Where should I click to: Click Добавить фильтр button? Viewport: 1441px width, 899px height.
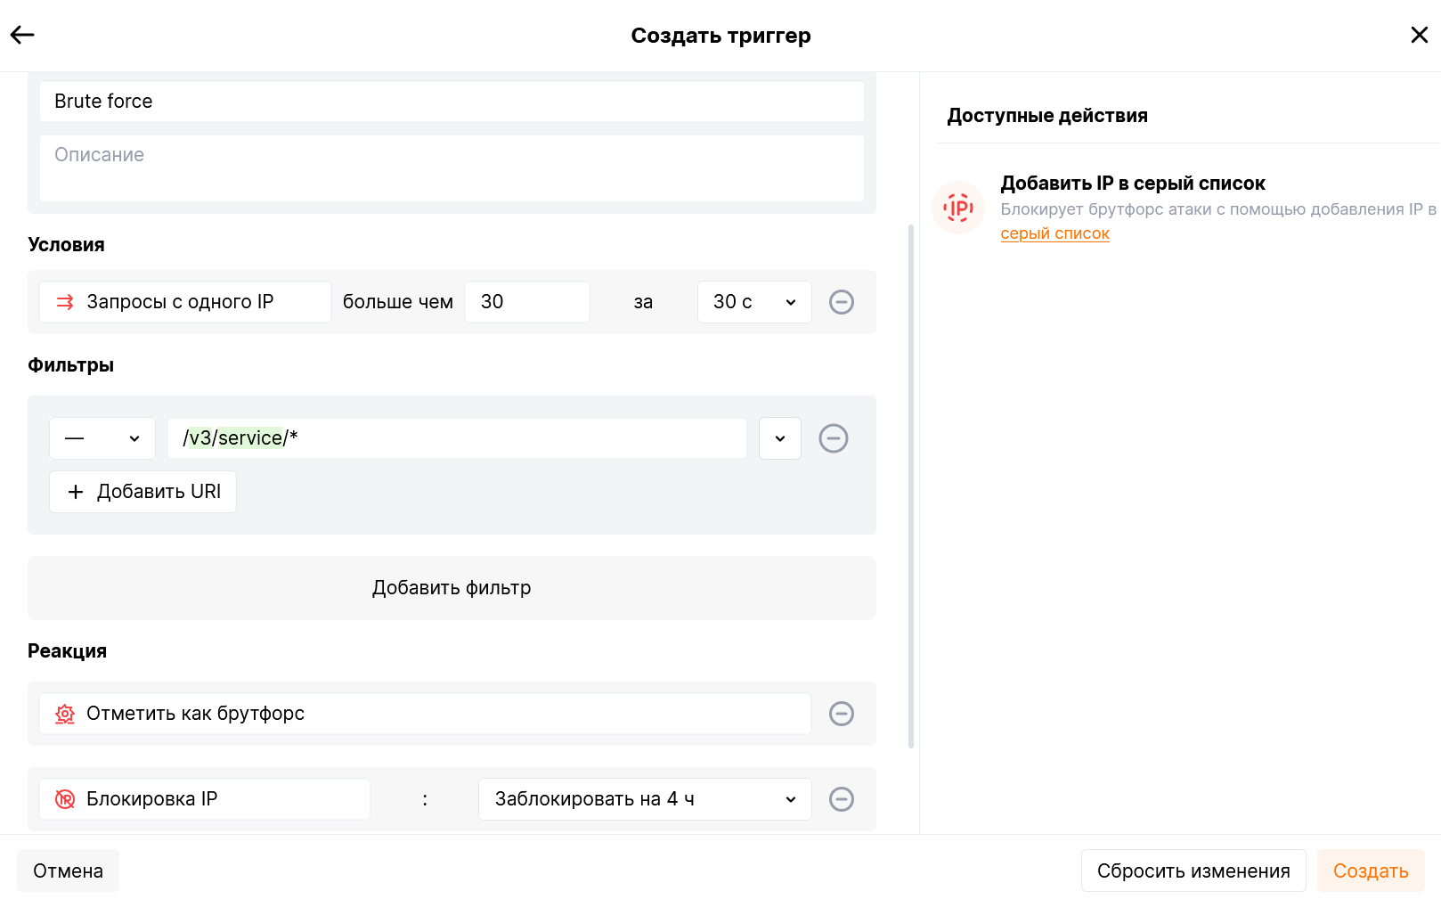pos(452,588)
